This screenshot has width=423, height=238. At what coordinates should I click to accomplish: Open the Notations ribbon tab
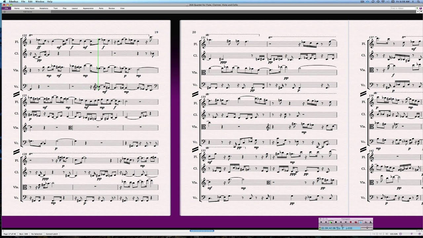[x=44, y=8]
